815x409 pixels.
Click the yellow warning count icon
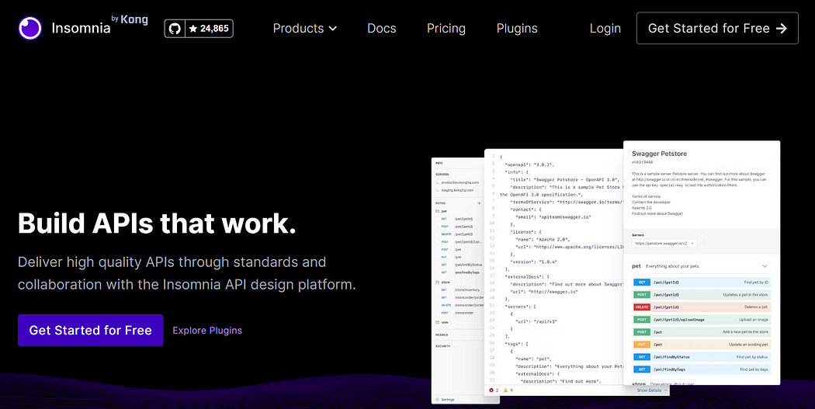pos(506,390)
